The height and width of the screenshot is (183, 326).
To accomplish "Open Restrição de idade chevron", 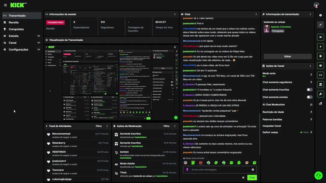I will click(x=311, y=112).
